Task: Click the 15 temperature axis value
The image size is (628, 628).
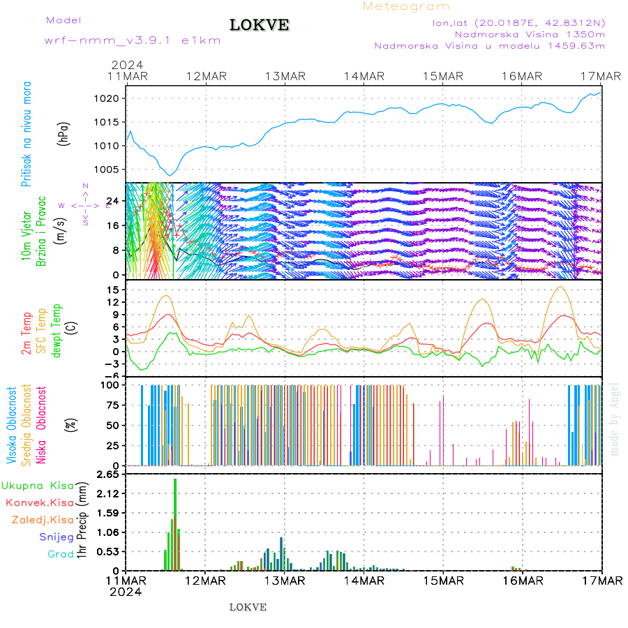Action: coord(113,290)
